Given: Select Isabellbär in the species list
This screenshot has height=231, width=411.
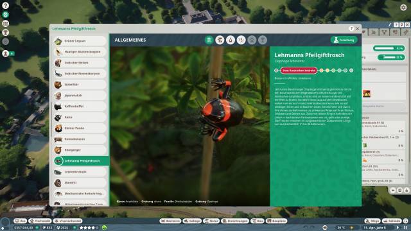Looking at the screenshot, I should (x=80, y=85).
